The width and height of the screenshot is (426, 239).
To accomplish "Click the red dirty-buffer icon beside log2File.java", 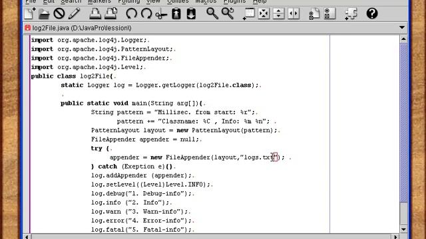I will coord(27,28).
